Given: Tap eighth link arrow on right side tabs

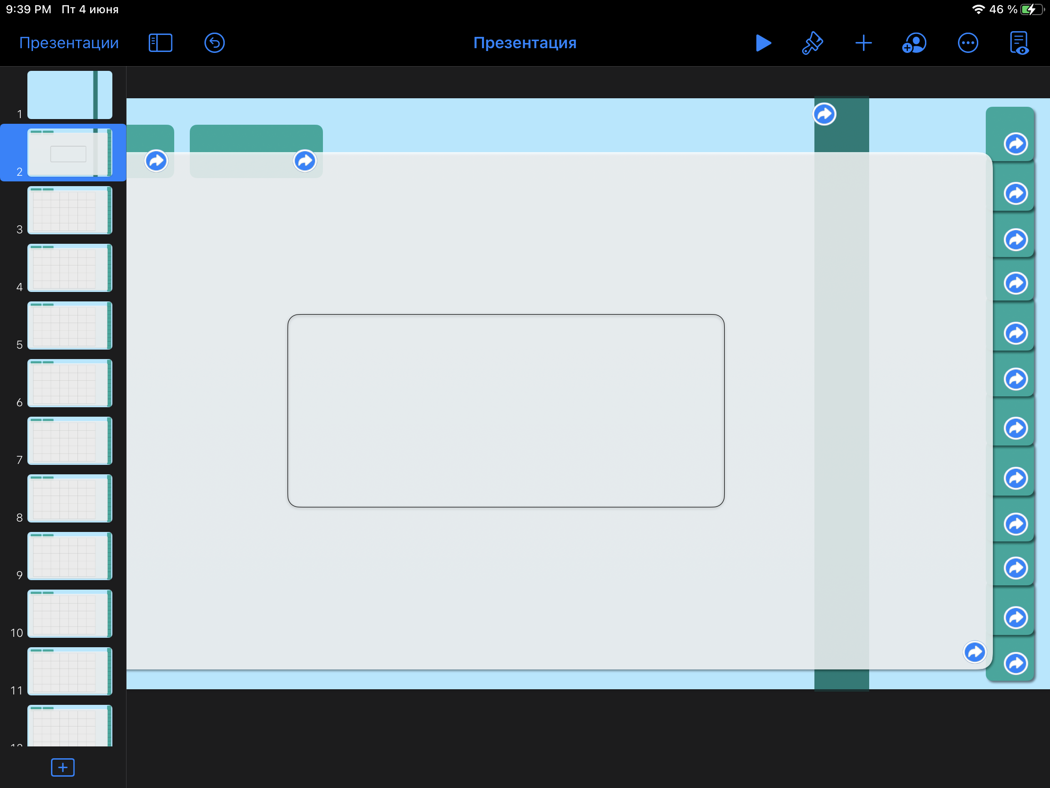Looking at the screenshot, I should (x=1016, y=478).
